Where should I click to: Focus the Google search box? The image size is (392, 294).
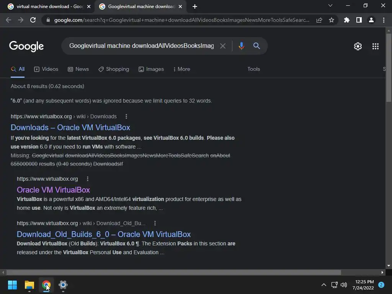pos(142,46)
